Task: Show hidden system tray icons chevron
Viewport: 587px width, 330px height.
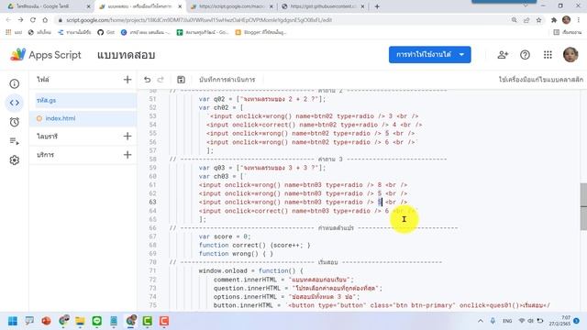Action: pos(481,321)
